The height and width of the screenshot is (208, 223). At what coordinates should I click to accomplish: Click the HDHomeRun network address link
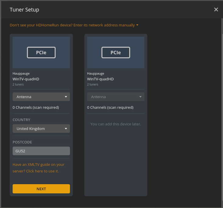[x=72, y=25]
